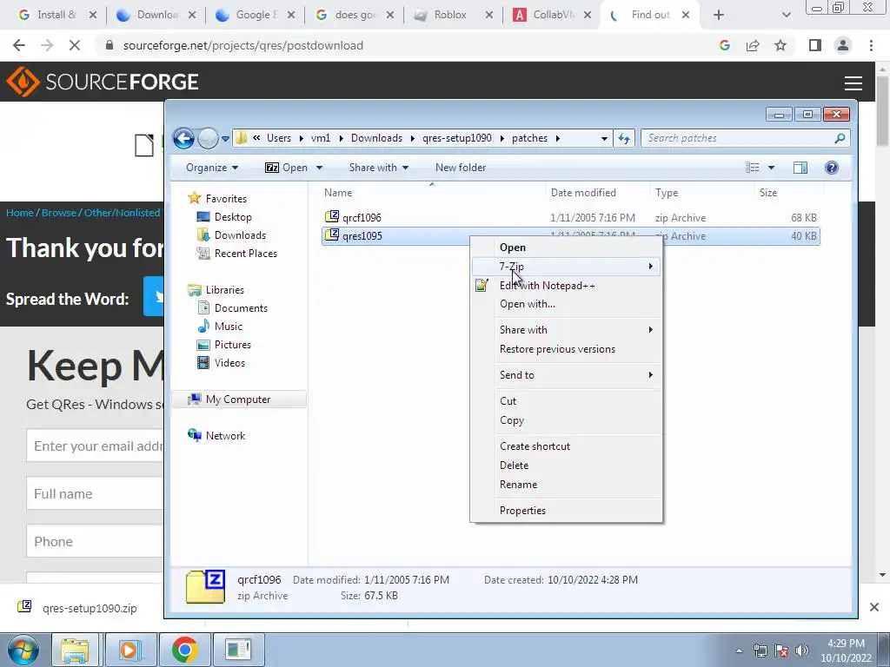
Task: Expand the Open button dropdown arrow
Action: (x=319, y=168)
